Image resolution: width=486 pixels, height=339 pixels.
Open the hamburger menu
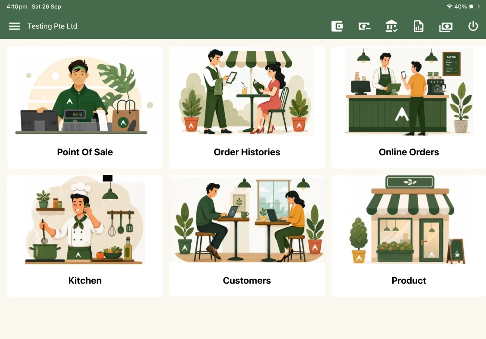(14, 26)
